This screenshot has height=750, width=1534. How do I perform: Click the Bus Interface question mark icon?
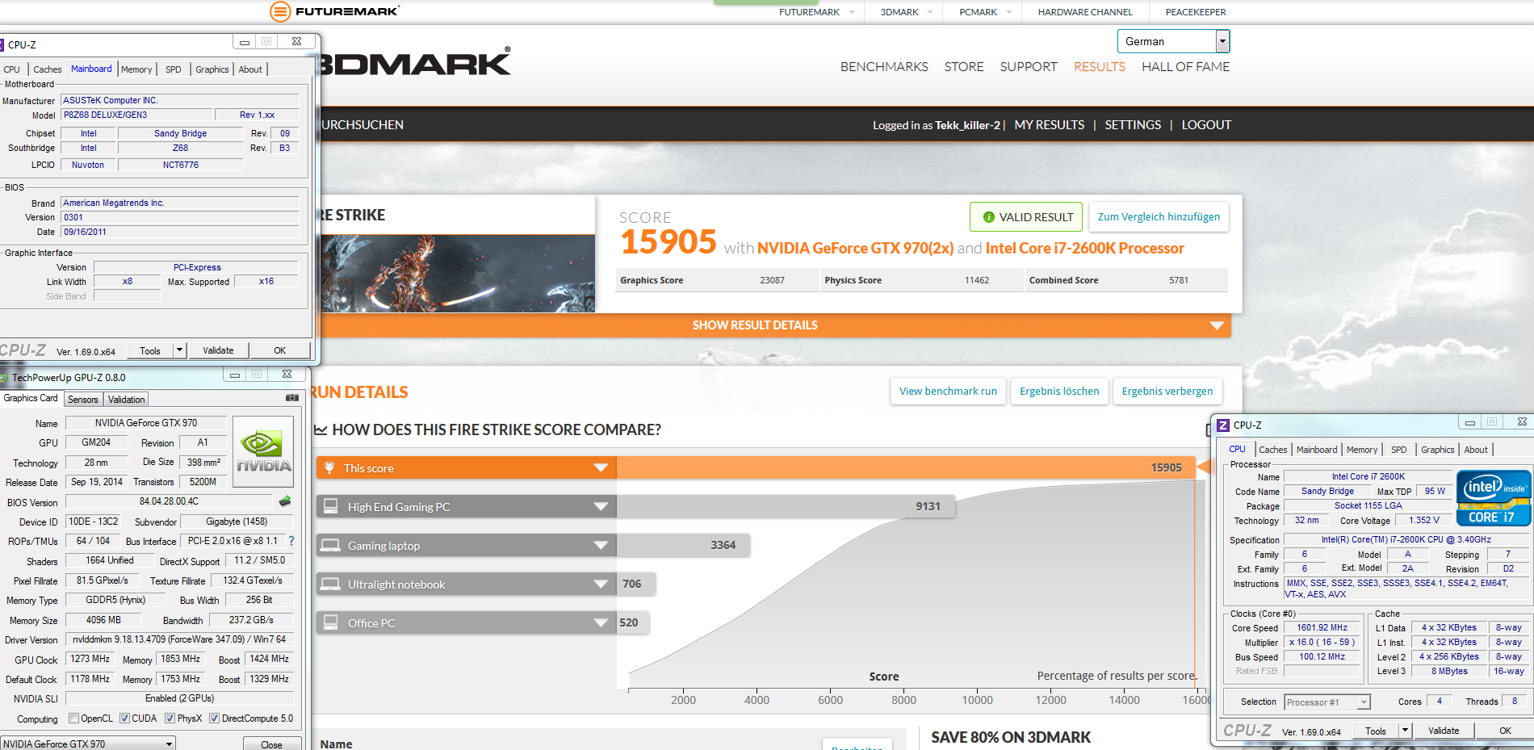pos(291,541)
